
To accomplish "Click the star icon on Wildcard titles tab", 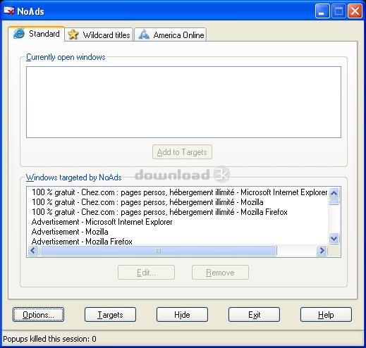I will [73, 35].
